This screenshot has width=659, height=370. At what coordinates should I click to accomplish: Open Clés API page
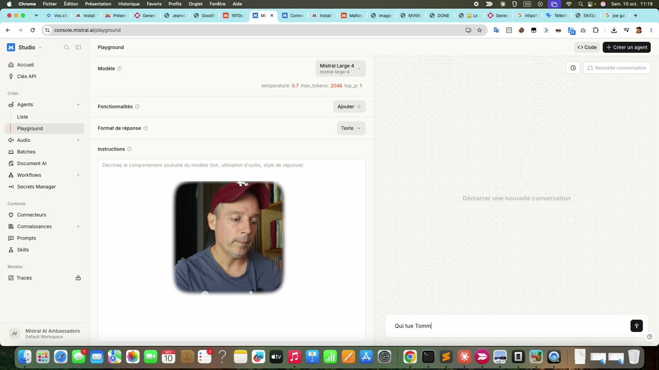[x=45, y=77]
